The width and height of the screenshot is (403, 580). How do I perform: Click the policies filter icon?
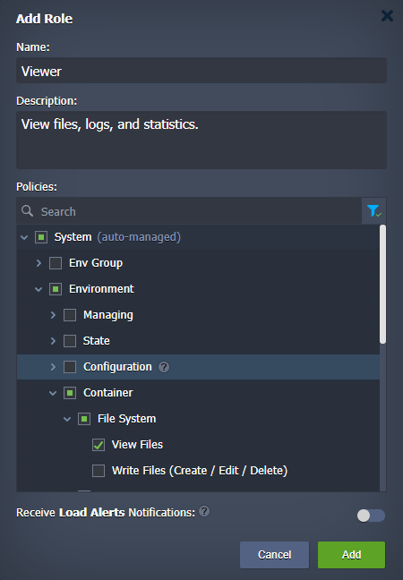[373, 211]
